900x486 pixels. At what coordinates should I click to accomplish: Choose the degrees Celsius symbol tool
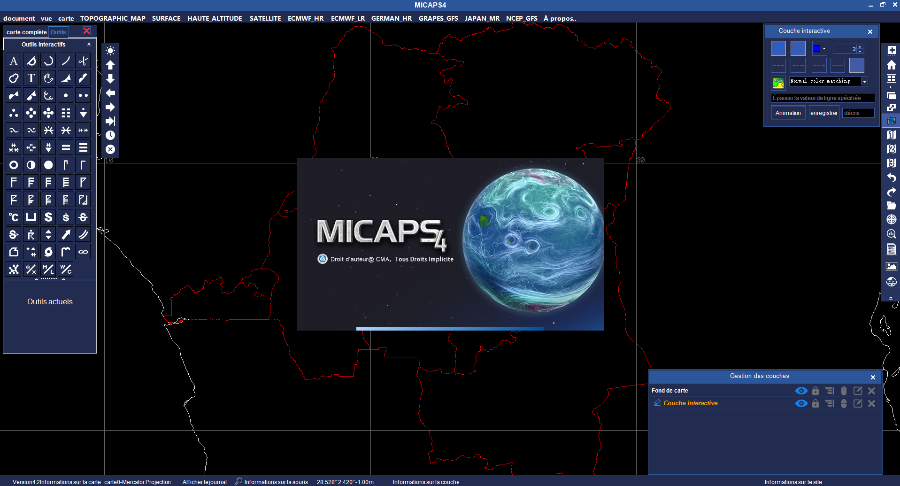pos(14,217)
